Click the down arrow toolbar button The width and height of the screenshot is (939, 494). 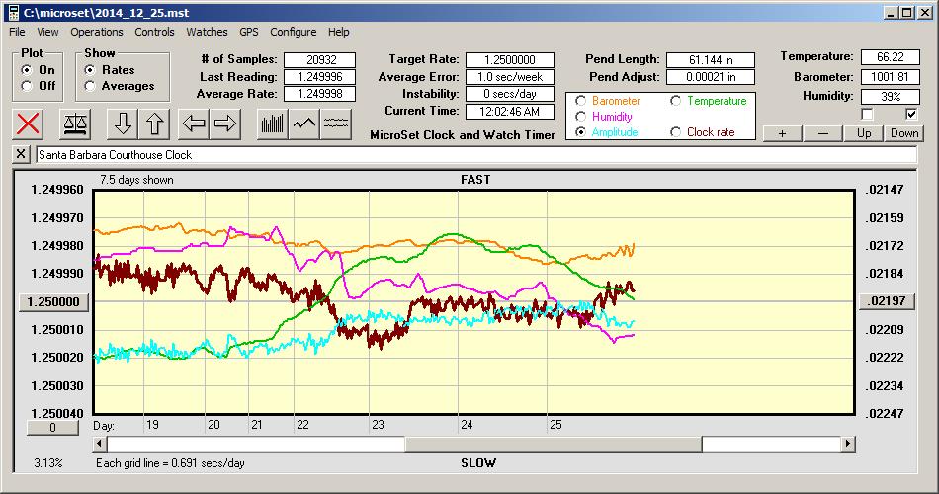(x=123, y=123)
